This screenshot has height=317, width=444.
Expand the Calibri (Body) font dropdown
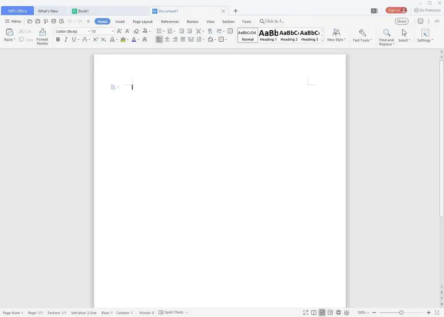tap(89, 31)
